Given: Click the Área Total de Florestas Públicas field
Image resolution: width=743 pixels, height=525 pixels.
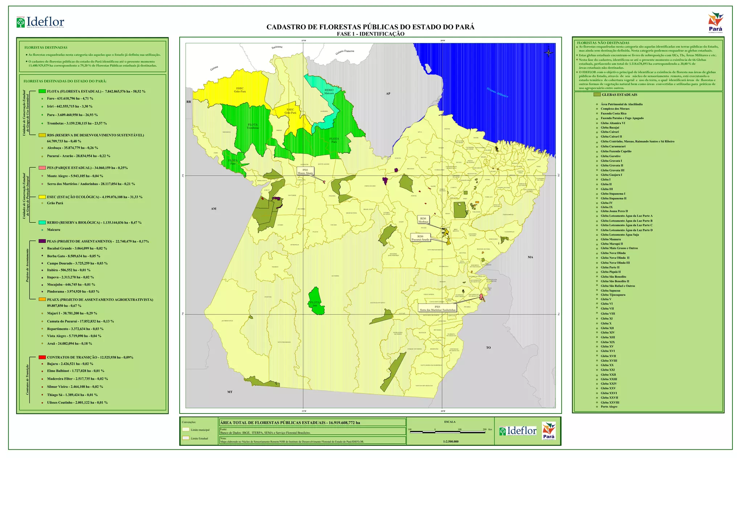Looking at the screenshot, I should pyautogui.click(x=312, y=422).
